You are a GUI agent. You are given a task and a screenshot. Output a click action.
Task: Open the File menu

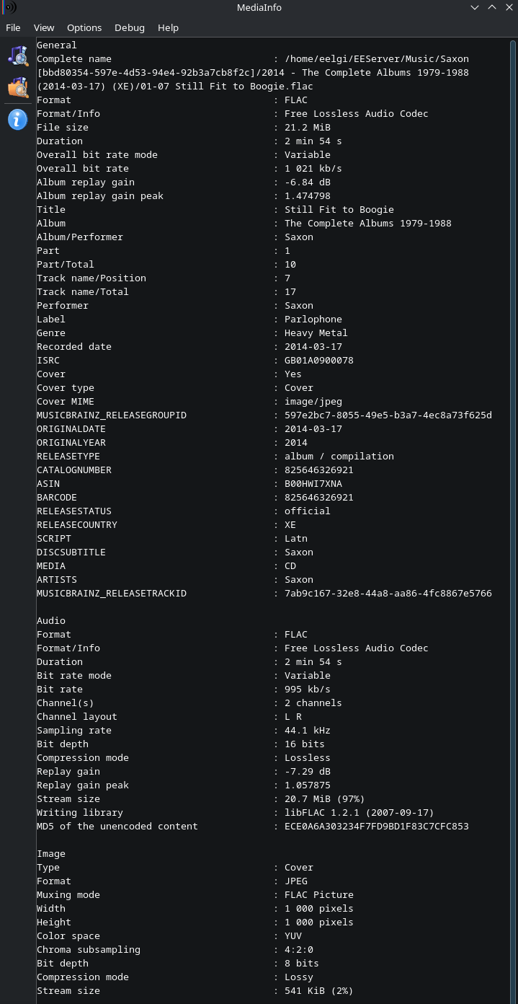(13, 27)
